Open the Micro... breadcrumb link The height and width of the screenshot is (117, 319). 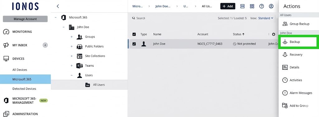(x=137, y=6)
